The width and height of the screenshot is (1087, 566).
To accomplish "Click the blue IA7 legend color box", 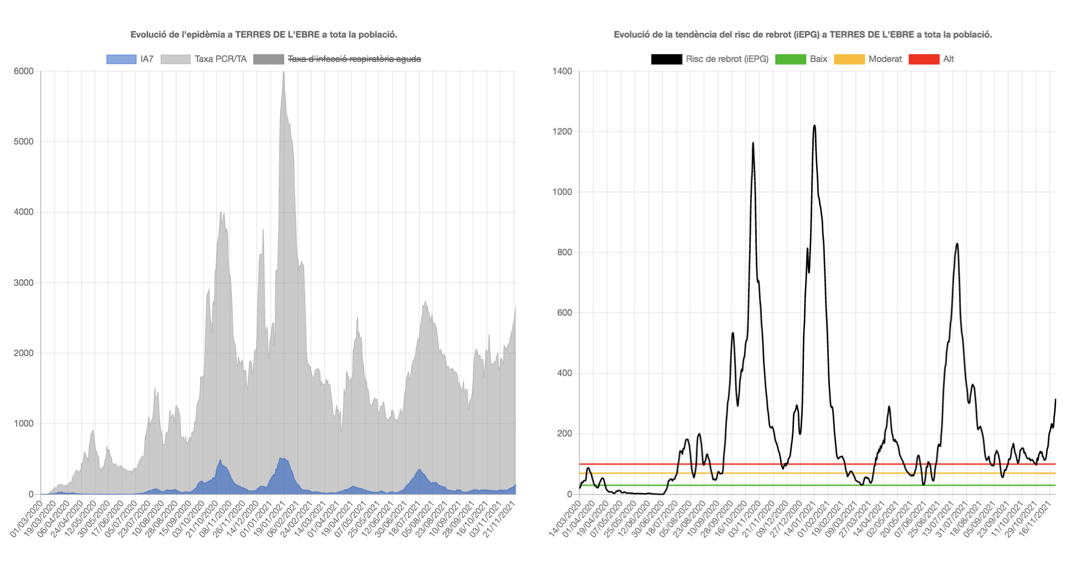I will (121, 59).
